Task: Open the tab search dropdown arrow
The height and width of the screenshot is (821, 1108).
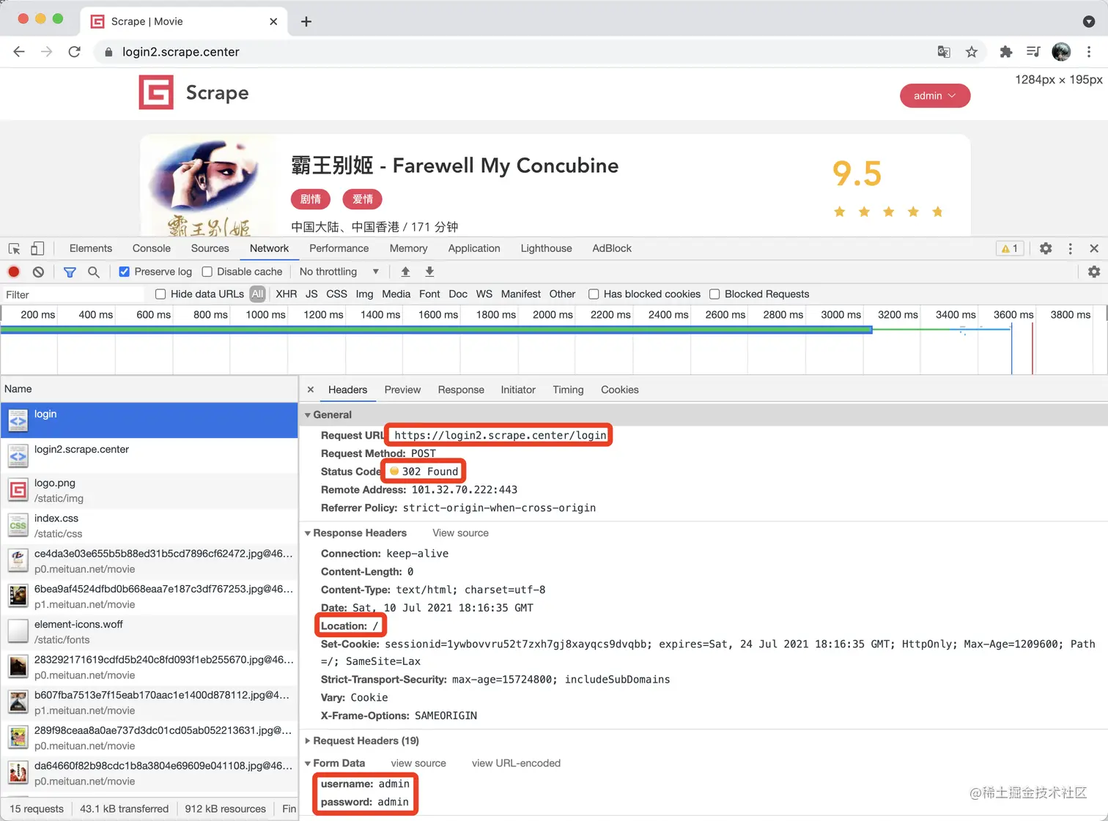Action: click(x=1089, y=21)
